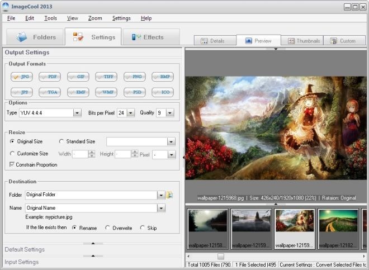The height and width of the screenshot is (270, 369).
Task: Open the destination Name dropdown
Action: tap(161, 208)
